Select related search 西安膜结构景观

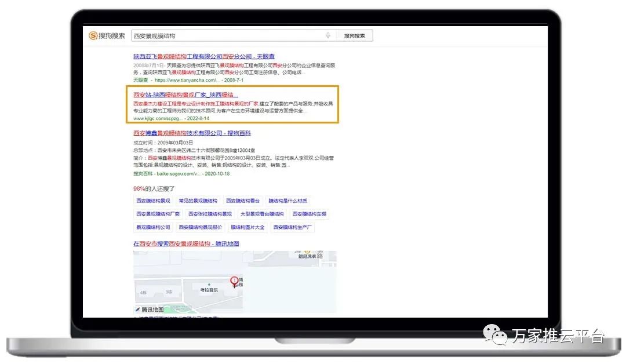[153, 201]
